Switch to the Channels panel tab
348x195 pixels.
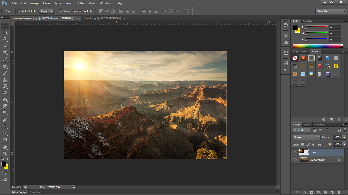pyautogui.click(x=319, y=125)
